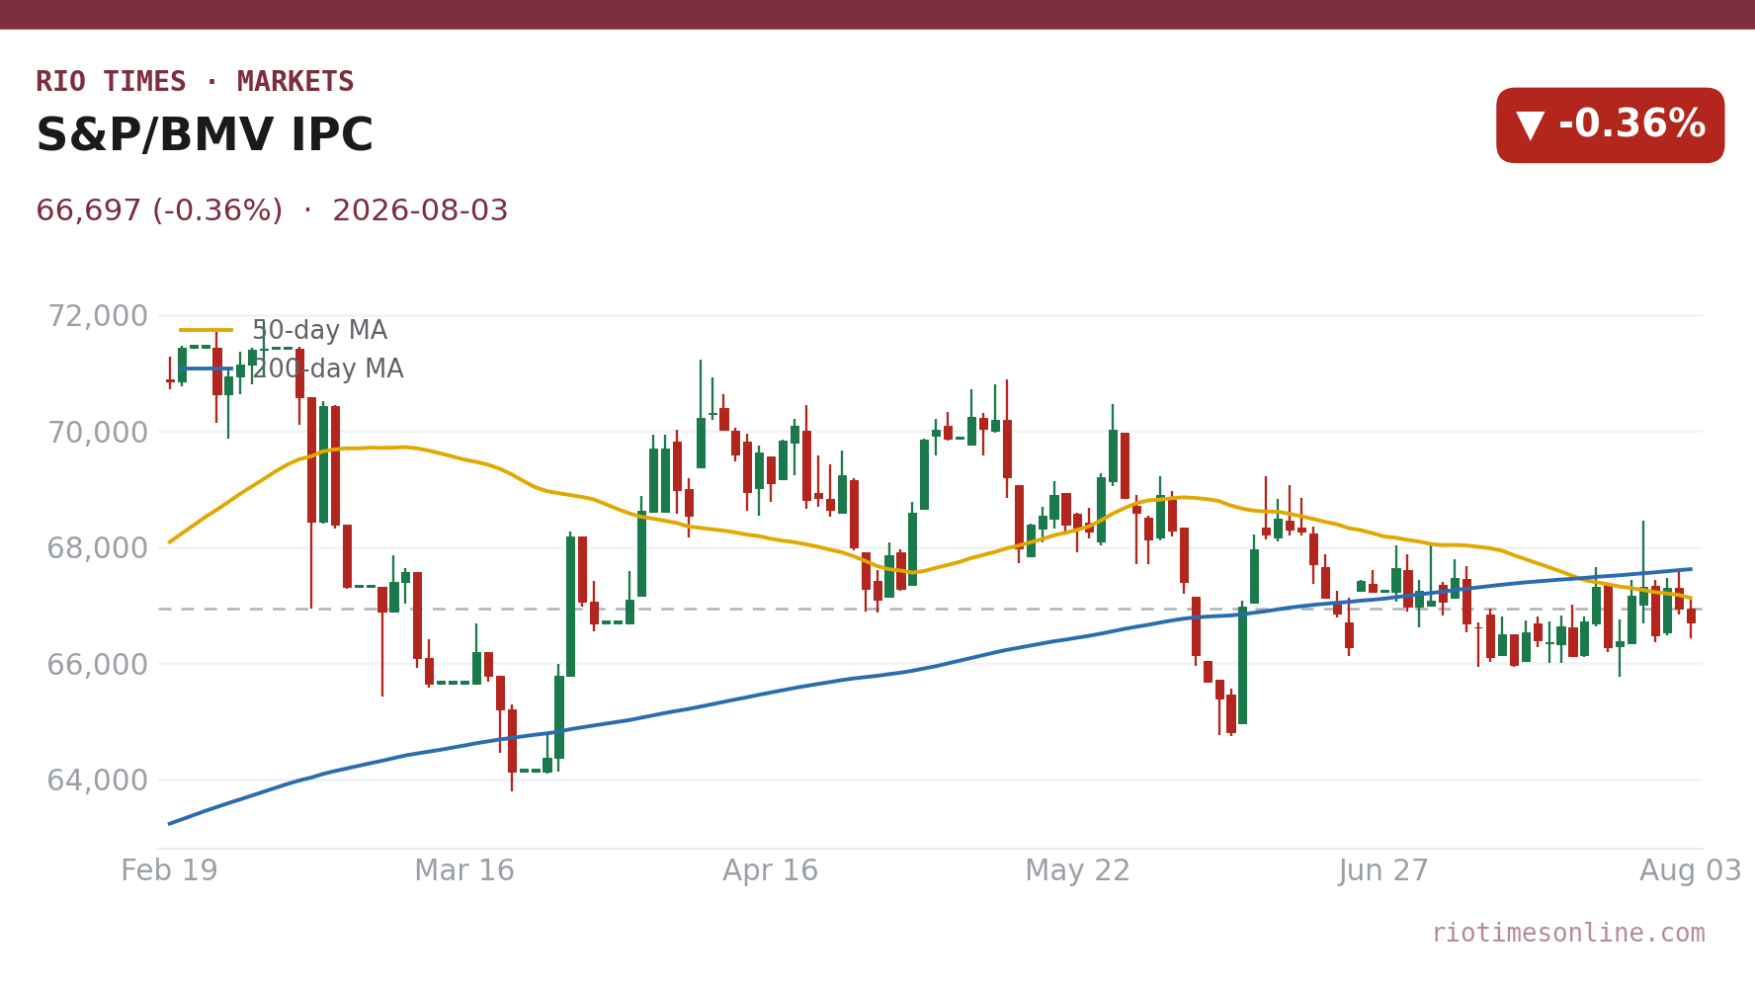Click the 66,697 (-0.36%) price line
Viewport: 1755px width, 987px height.
272,211
